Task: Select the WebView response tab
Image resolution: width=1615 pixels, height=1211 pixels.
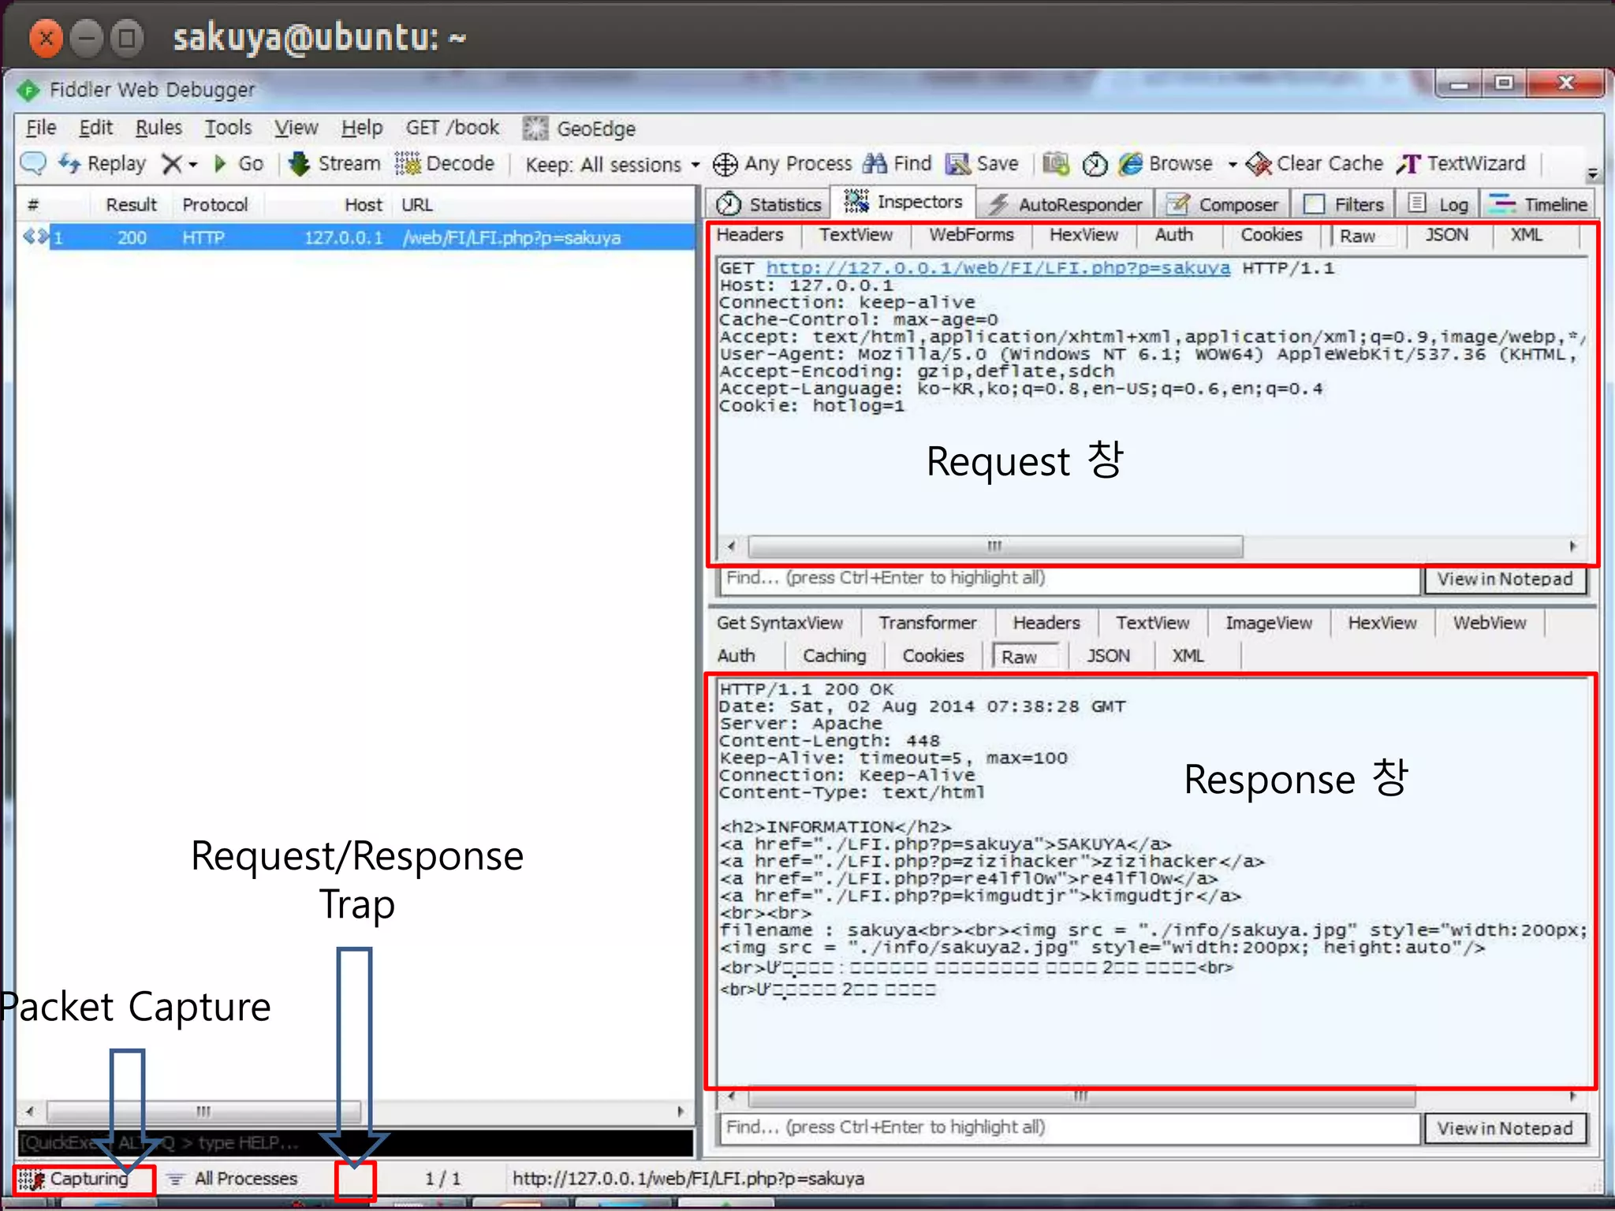Action: click(1489, 623)
